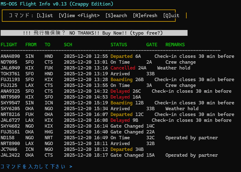Click the Delayed status of NRT9509
The height and width of the screenshot is (172, 241).
click(120, 97)
